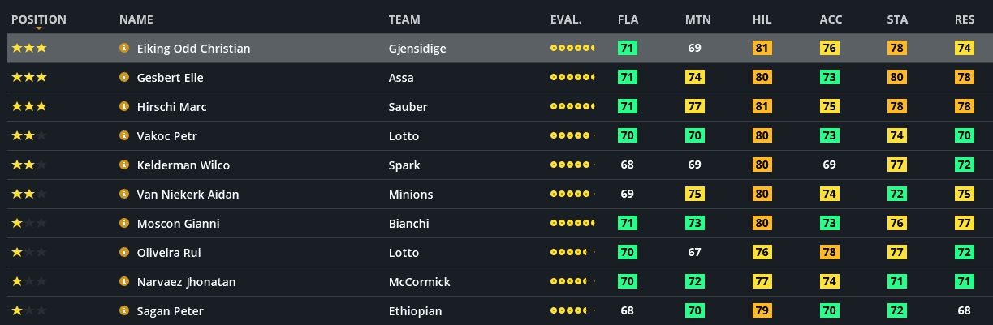Click info icon next to Kelderman Wilco

[x=124, y=165]
